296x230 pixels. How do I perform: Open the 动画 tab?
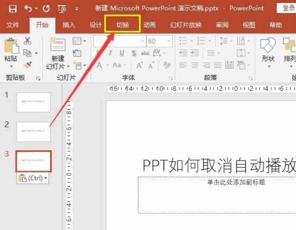149,25
